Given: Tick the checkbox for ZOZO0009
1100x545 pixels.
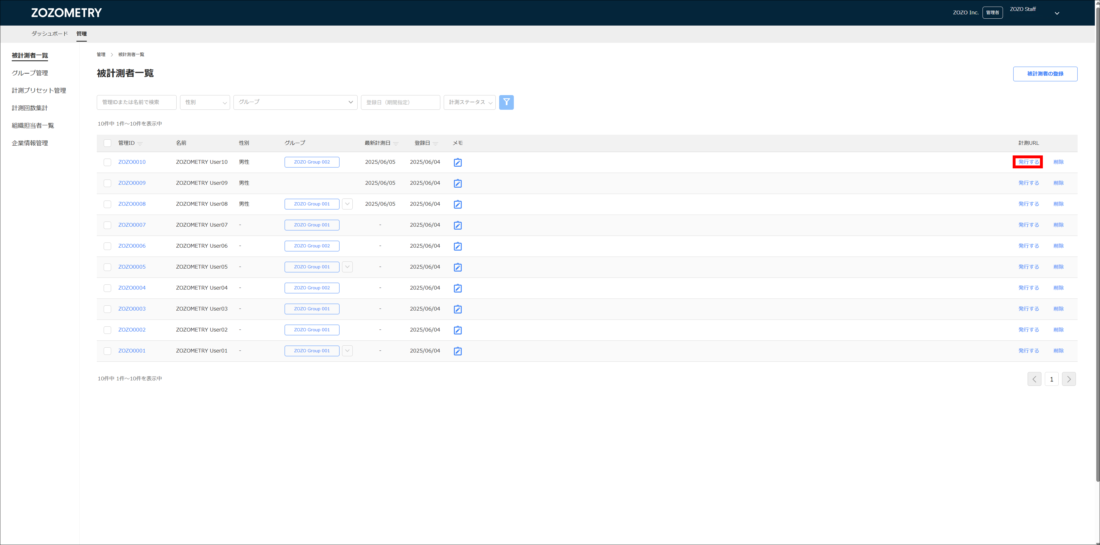Looking at the screenshot, I should [x=107, y=183].
